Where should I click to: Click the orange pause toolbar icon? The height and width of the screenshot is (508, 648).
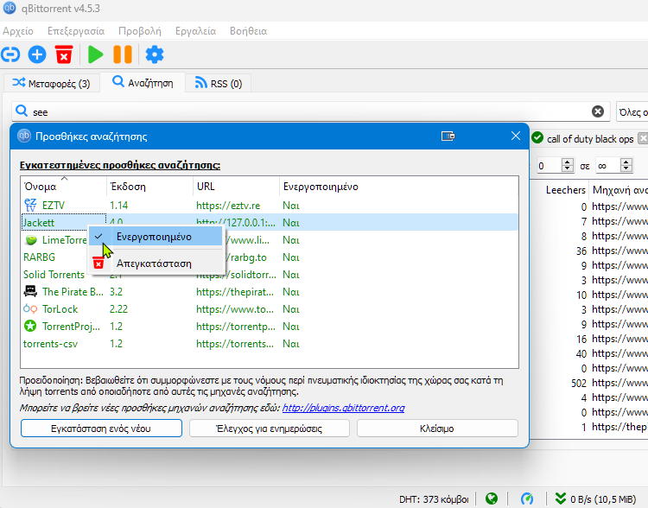click(123, 54)
